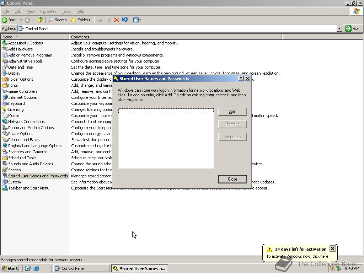Open the Internet Options icon
The width and height of the screenshot is (364, 273).
(5, 97)
